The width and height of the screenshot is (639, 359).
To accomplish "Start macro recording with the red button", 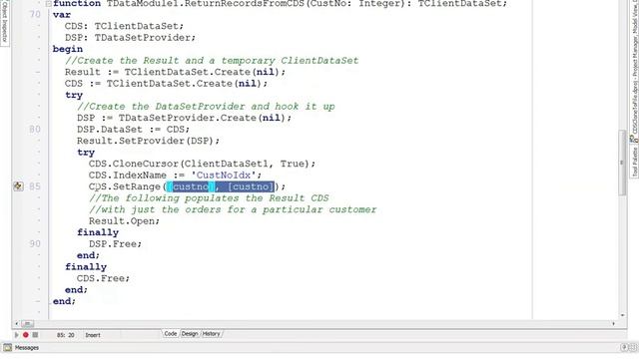I will click(26, 335).
